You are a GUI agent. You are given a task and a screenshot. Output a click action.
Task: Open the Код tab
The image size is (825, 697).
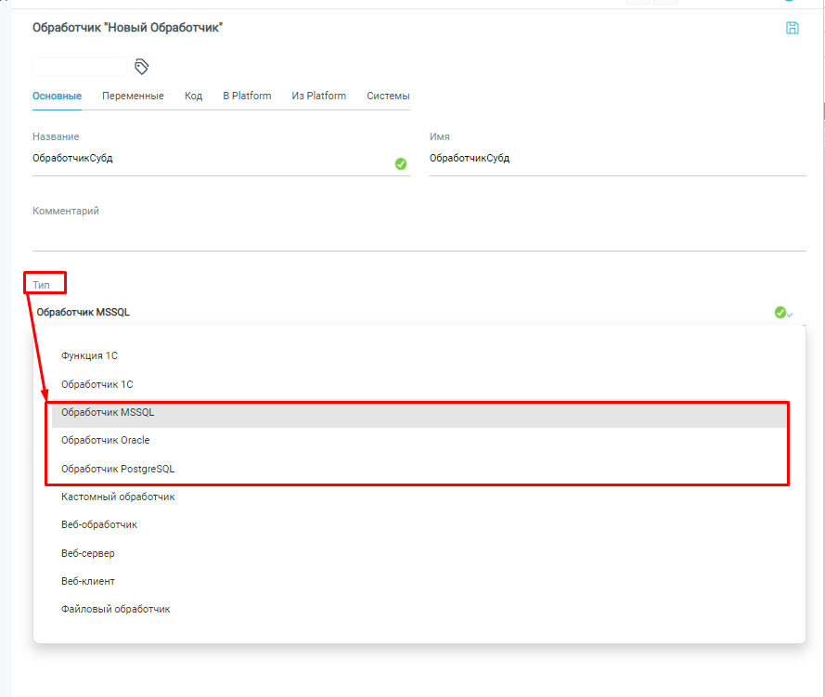pyautogui.click(x=193, y=96)
